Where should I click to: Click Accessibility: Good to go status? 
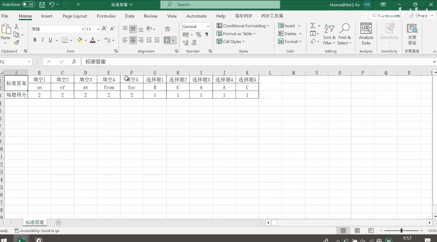37,230
